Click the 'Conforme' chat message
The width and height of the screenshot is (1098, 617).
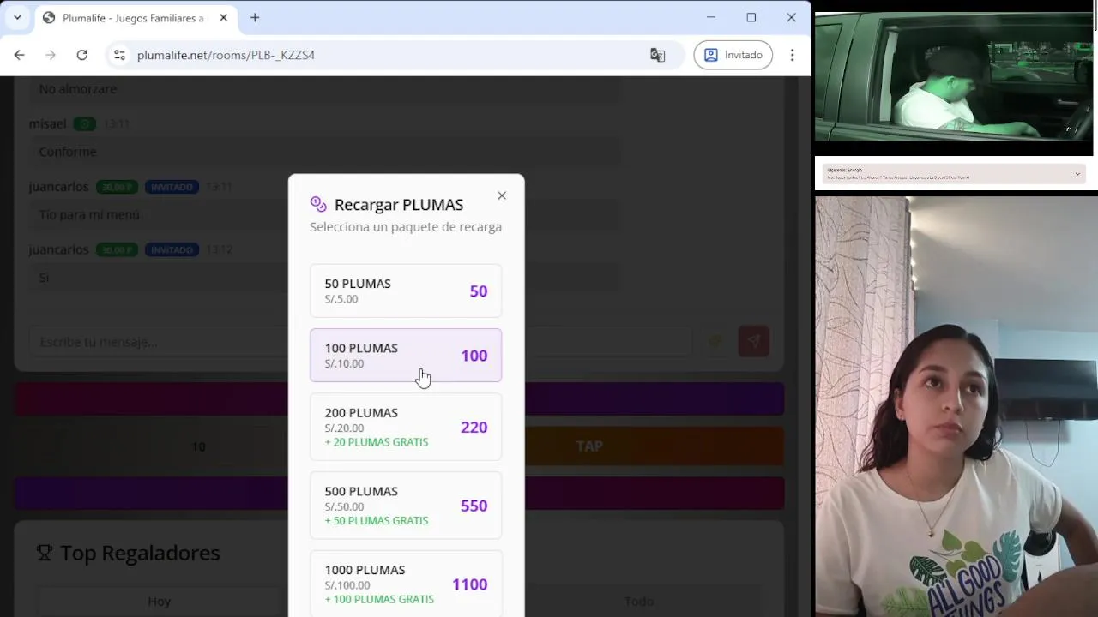tap(68, 152)
